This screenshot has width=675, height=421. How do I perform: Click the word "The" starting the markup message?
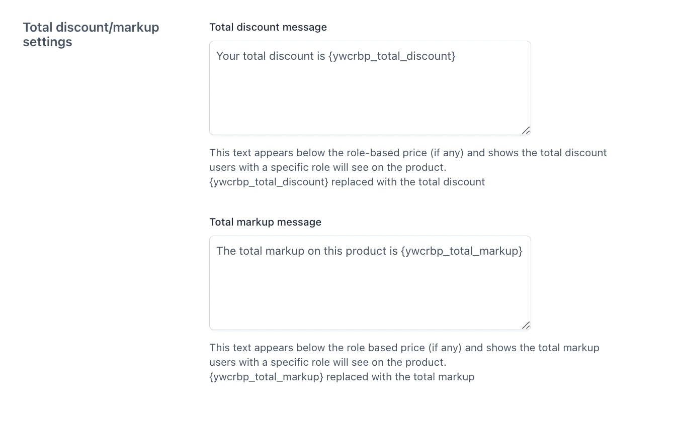tap(226, 251)
